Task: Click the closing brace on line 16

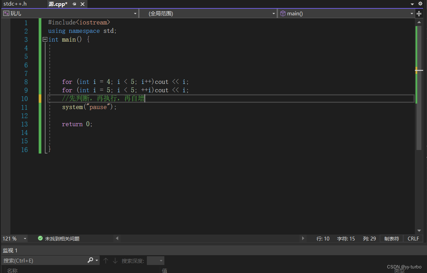Action: [50, 150]
